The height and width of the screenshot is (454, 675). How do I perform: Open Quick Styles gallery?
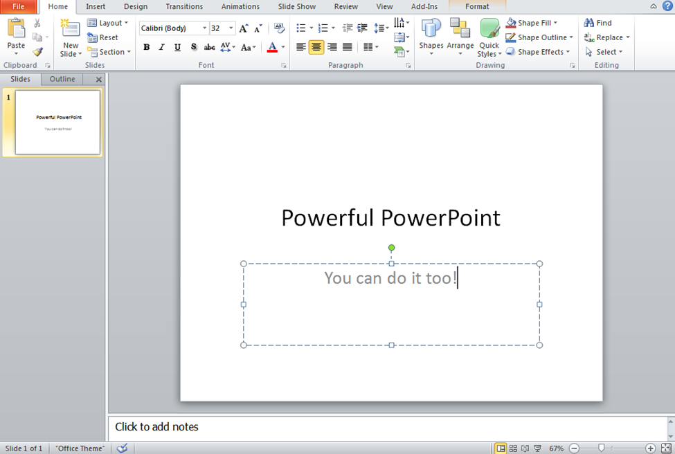489,38
